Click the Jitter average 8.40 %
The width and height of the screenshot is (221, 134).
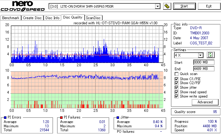click(x=158, y=122)
